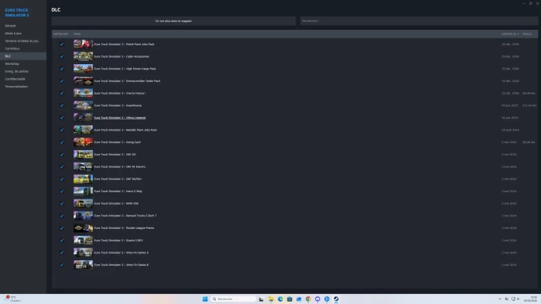Open File Explorer from the taskbar

point(270,299)
